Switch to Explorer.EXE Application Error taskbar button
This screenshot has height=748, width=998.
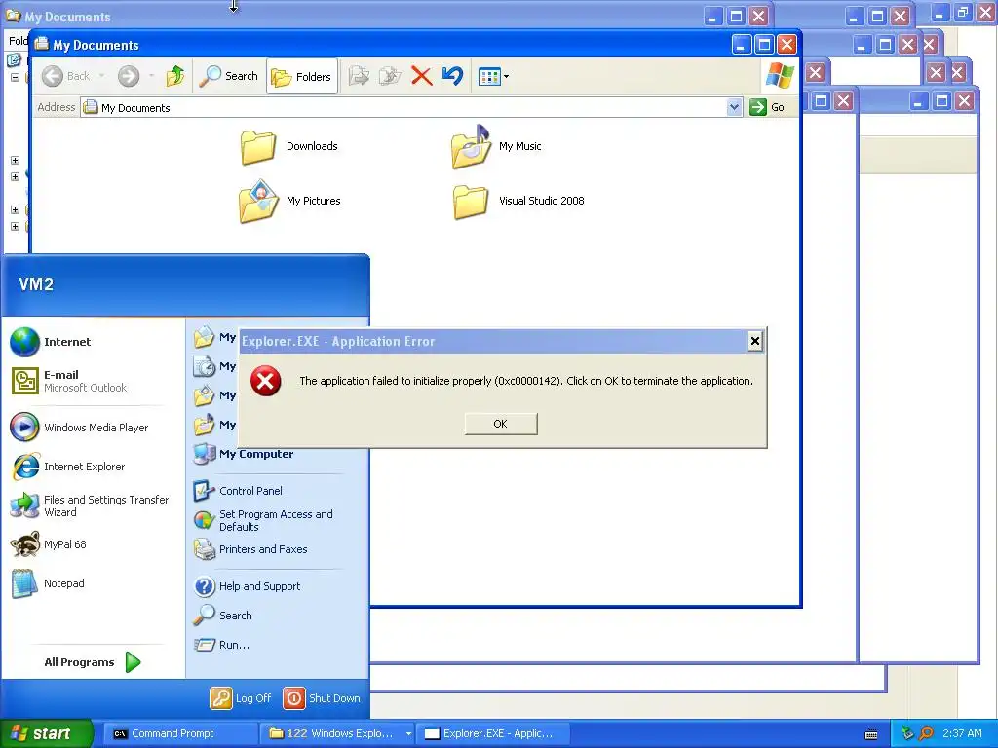(x=493, y=733)
